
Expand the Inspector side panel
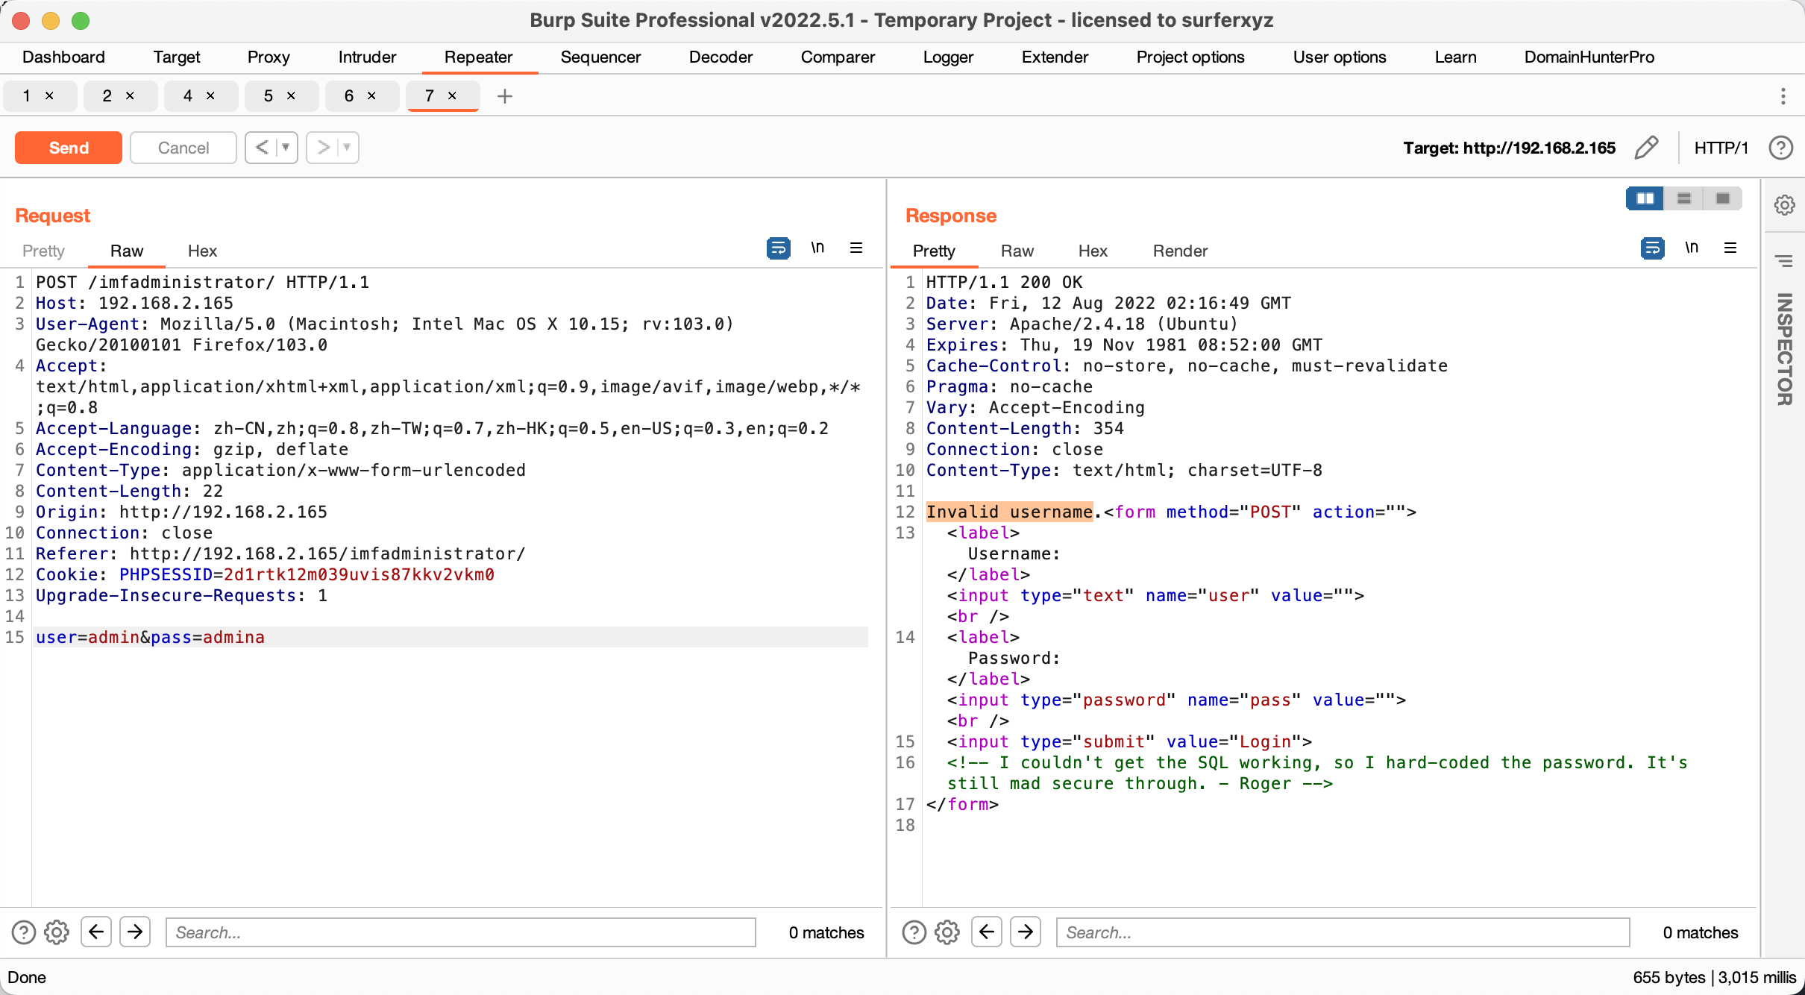tap(1784, 349)
